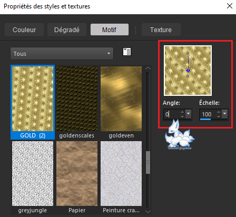Toggle the Texture button
This screenshot has height=217, width=236.
tap(161, 29)
